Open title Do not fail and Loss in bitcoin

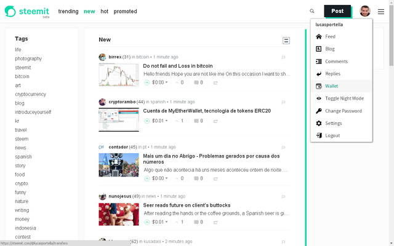[178, 66]
